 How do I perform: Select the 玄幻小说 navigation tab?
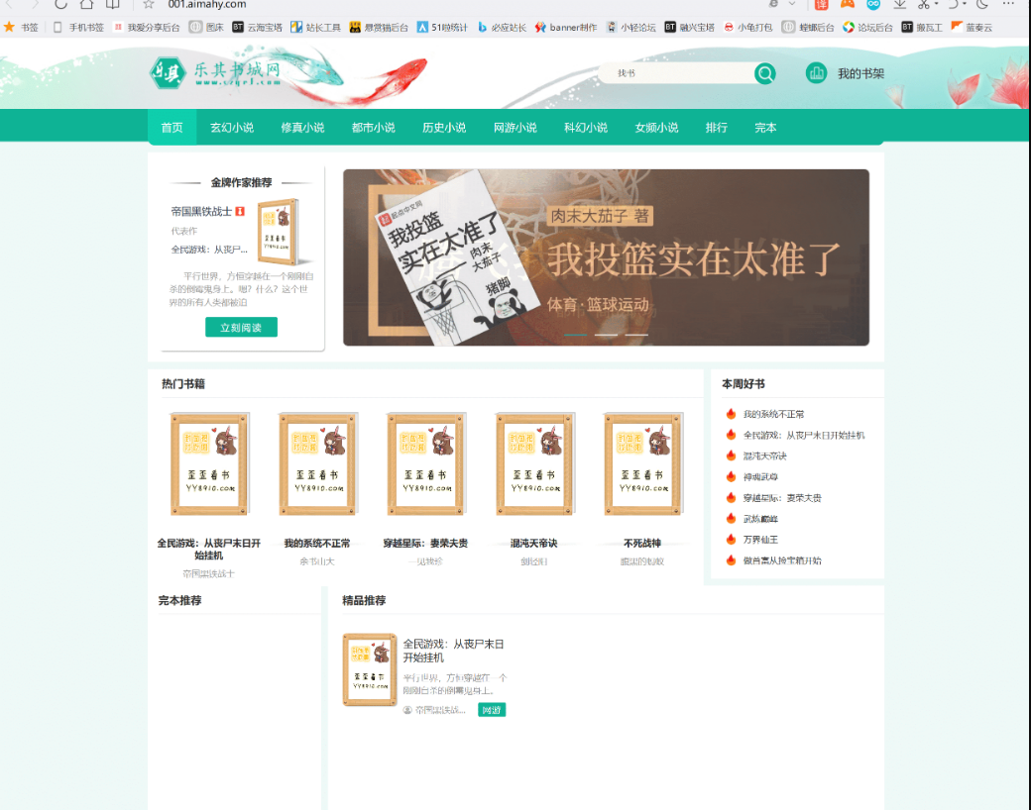click(x=232, y=128)
